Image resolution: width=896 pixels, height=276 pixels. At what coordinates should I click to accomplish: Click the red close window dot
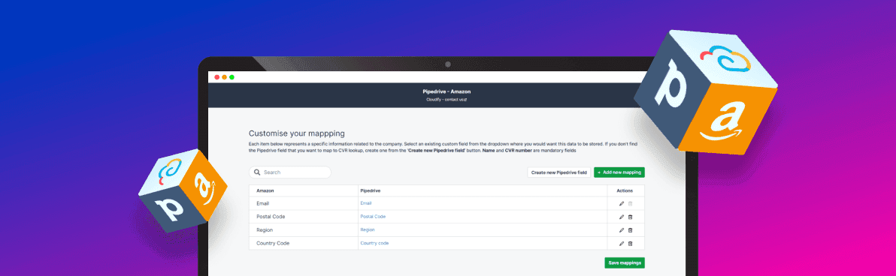point(217,77)
